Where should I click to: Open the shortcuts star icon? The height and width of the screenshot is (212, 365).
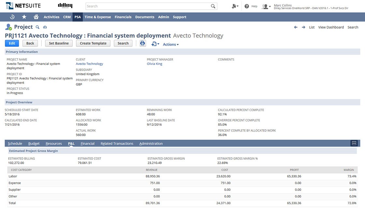point(24,17)
